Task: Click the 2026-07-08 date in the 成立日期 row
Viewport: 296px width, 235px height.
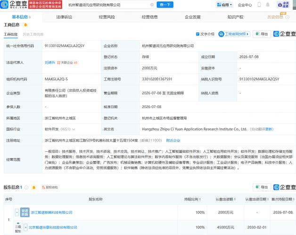Action: point(249,57)
